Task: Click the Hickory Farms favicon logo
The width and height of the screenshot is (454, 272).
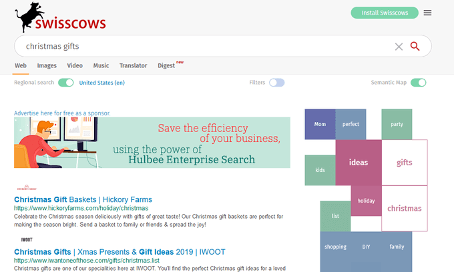Action: [x=27, y=187]
